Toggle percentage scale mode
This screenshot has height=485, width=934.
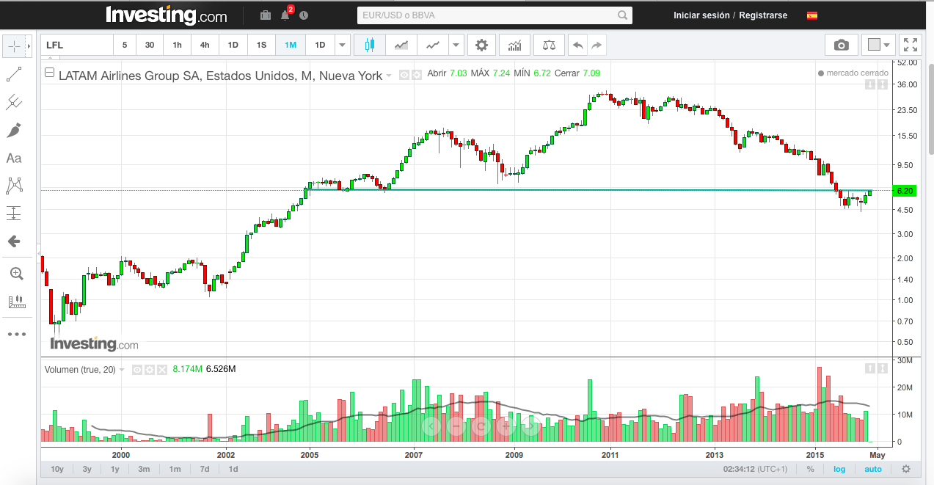coord(810,469)
